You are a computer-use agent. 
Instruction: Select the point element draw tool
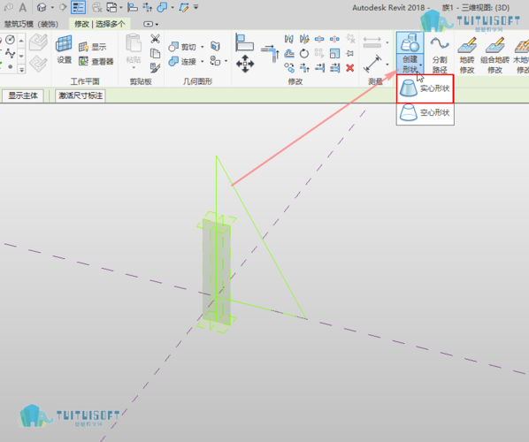(x=11, y=67)
